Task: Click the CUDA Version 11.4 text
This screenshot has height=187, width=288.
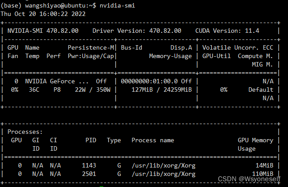Action: pos(227,31)
